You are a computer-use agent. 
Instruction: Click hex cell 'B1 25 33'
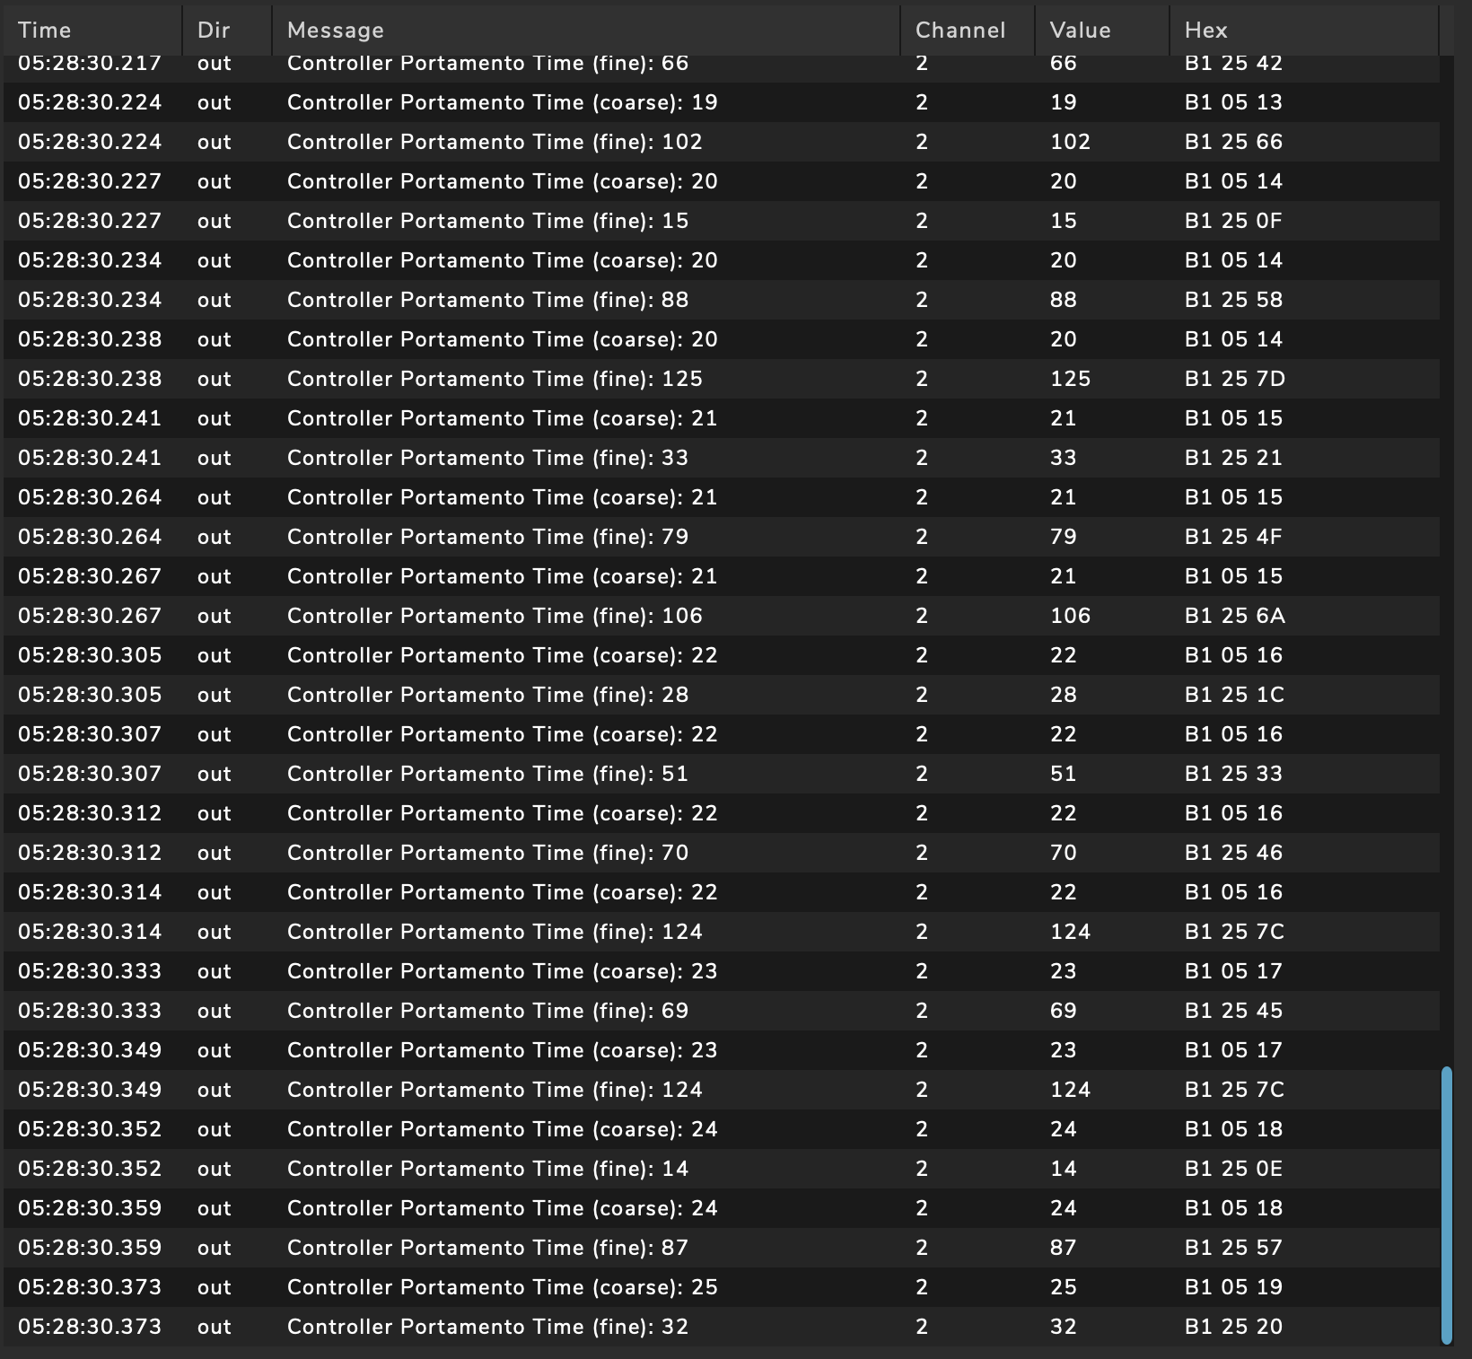coord(1233,774)
